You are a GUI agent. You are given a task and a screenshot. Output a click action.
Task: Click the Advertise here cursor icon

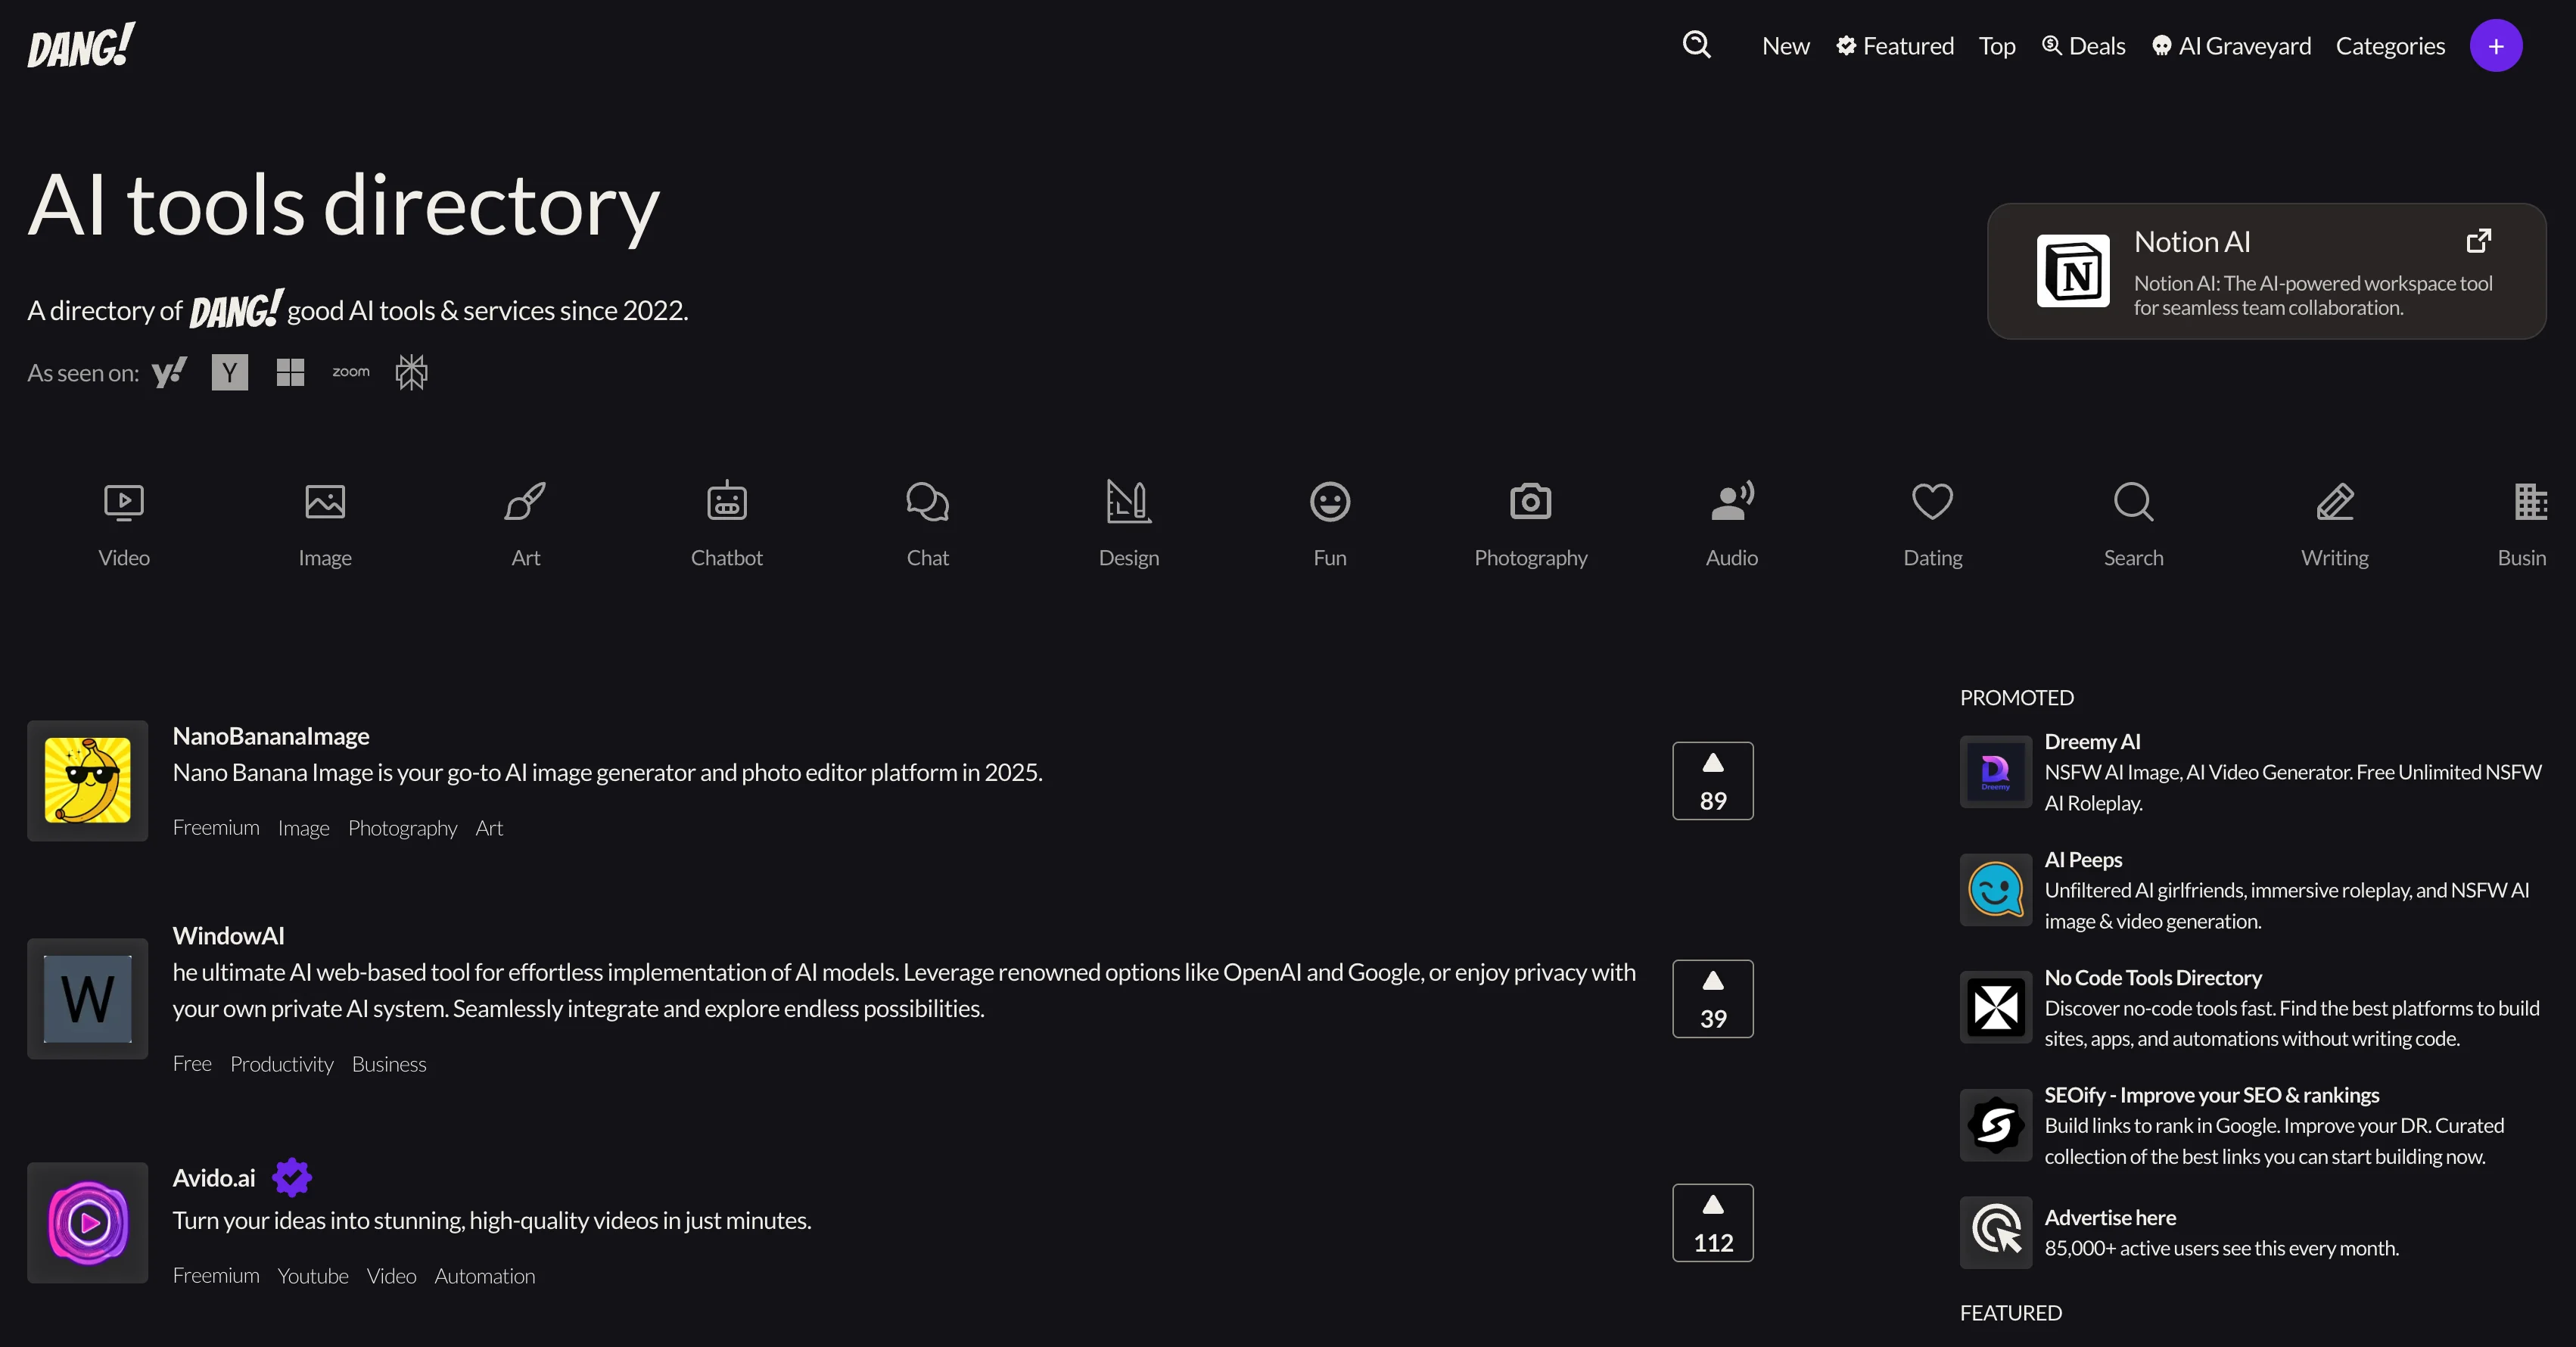pos(1995,1233)
